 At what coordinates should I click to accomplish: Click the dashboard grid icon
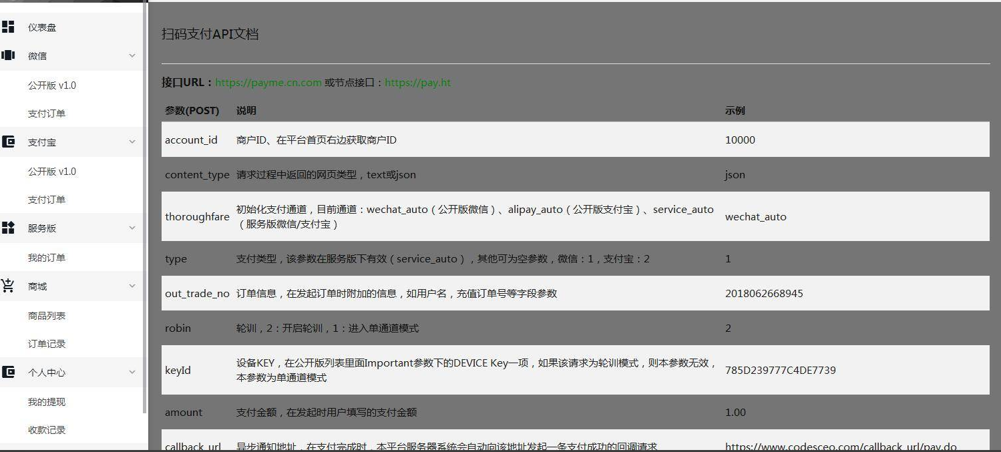coord(8,27)
